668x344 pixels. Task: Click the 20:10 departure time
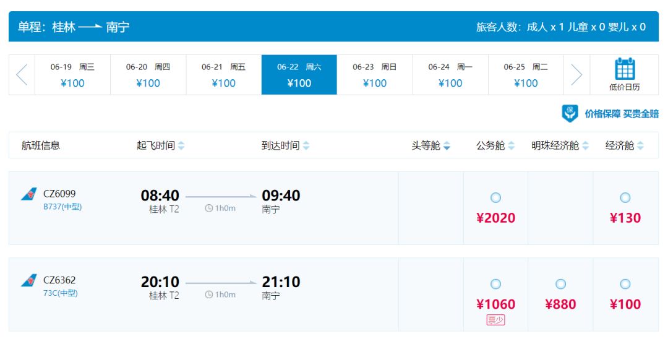(x=160, y=282)
